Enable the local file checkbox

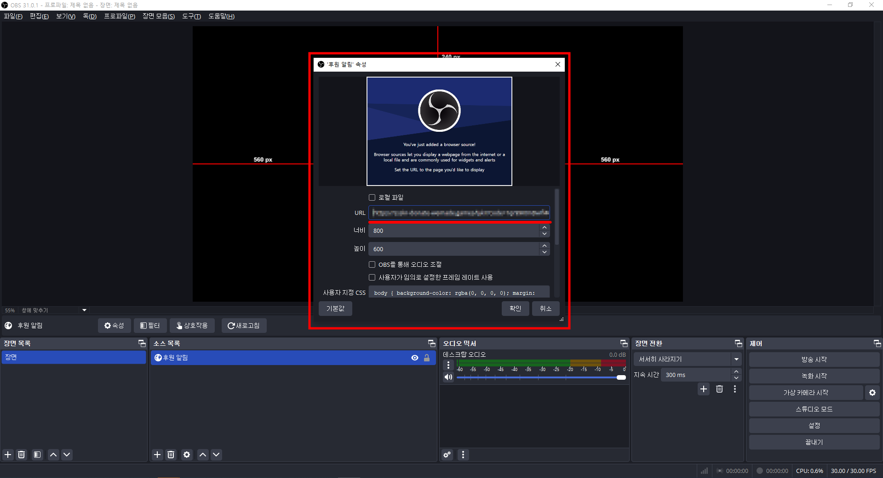(x=372, y=197)
